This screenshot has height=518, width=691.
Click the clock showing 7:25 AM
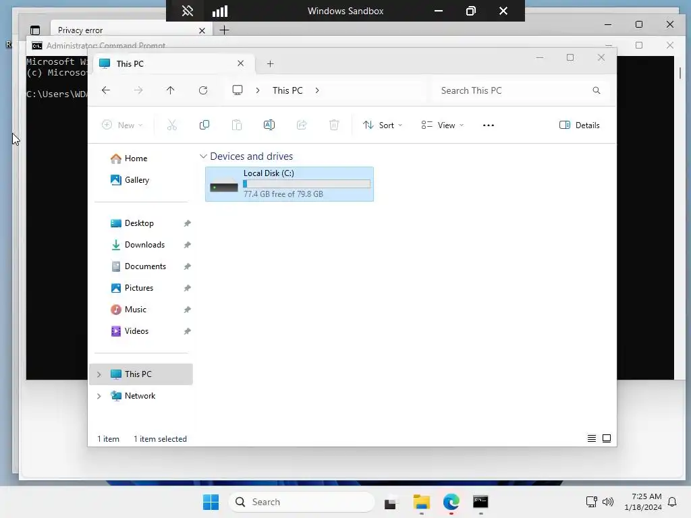(646, 496)
